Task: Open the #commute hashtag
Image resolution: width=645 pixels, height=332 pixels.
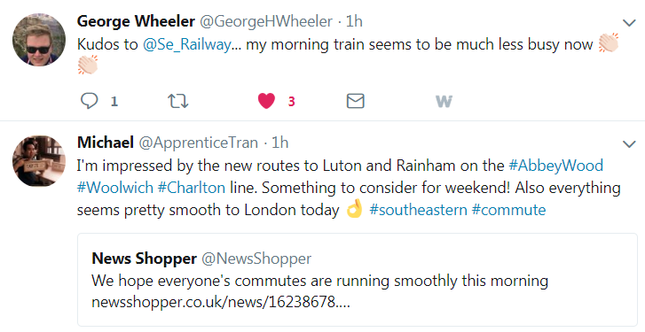Action: 508,210
